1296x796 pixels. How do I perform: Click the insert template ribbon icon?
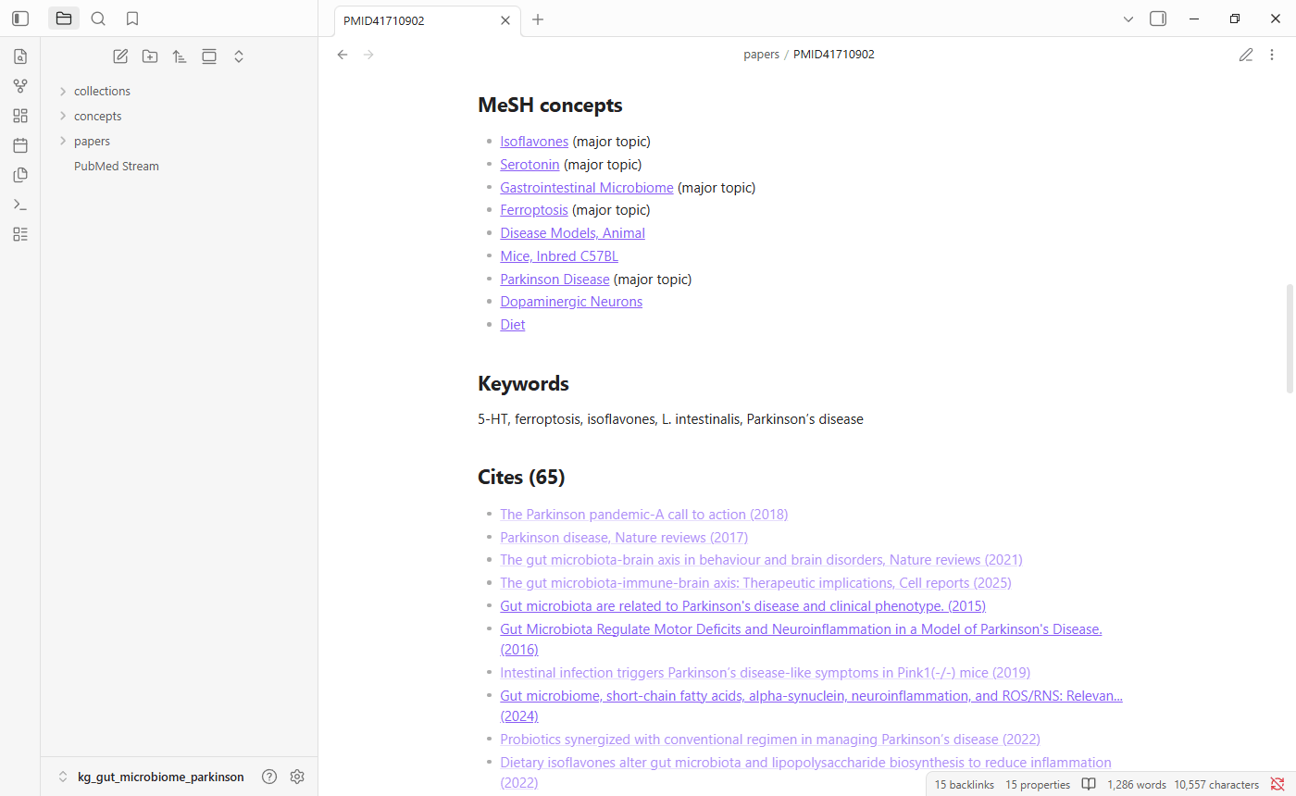click(20, 175)
